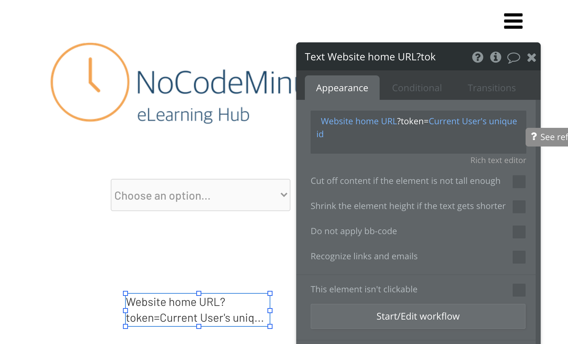This screenshot has height=344, width=568.
Task: Open the comment speech bubble icon
Action: click(x=513, y=57)
